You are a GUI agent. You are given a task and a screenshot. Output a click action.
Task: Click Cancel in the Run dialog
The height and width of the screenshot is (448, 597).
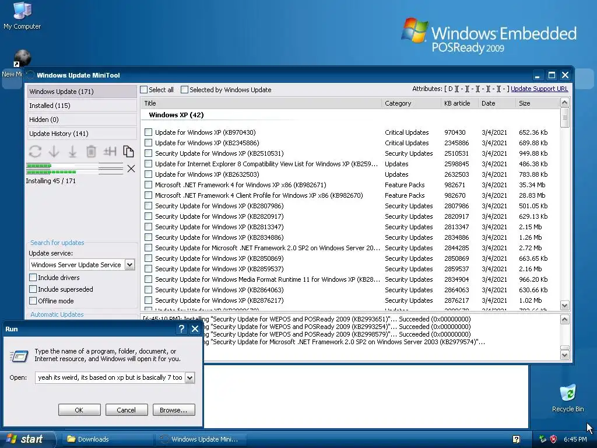pyautogui.click(x=127, y=410)
